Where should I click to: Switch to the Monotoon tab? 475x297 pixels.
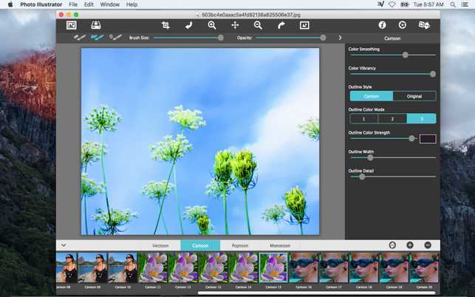coord(280,245)
